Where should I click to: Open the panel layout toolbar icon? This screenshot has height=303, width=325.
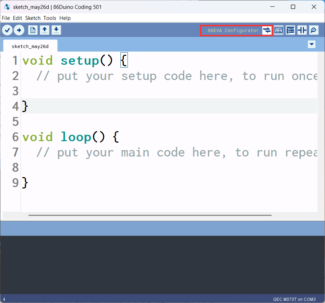pyautogui.click(x=279, y=30)
